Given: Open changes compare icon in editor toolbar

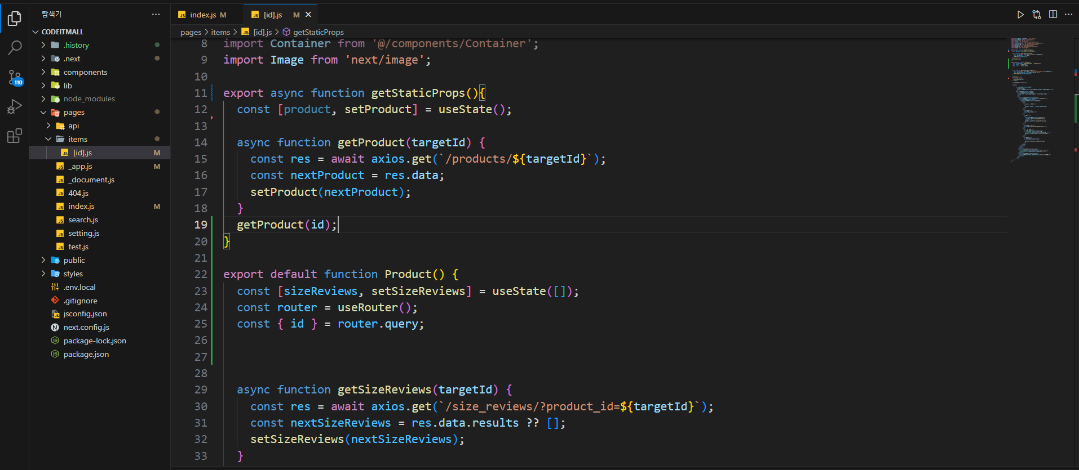Looking at the screenshot, I should coord(1037,15).
